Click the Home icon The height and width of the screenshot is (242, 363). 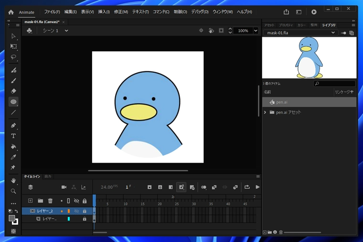click(11, 12)
